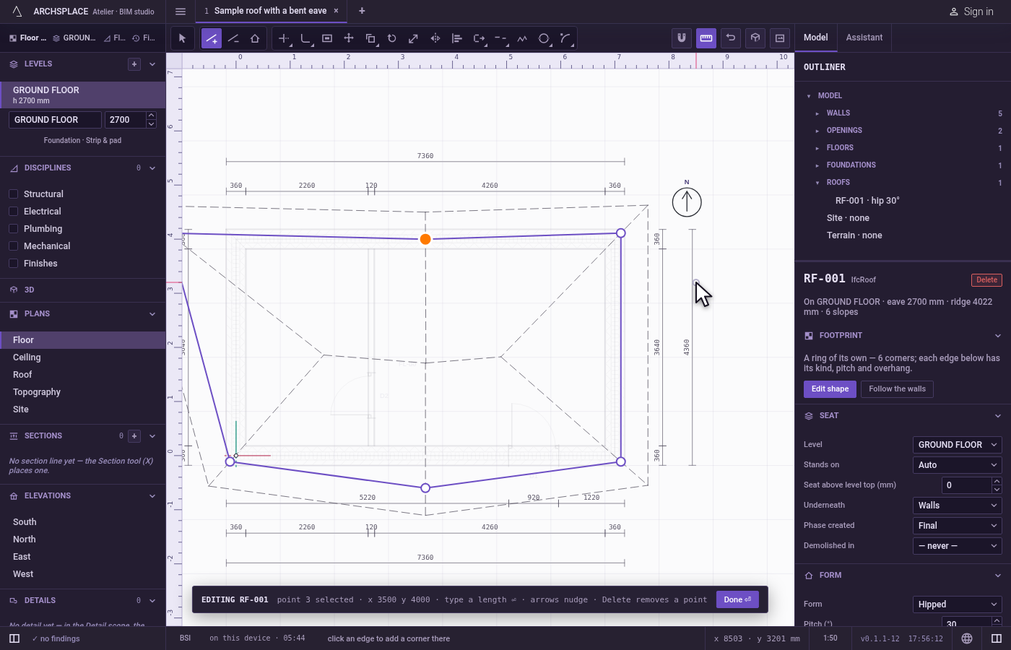Pick the circle tool in toolbar
This screenshot has height=650, width=1011.
pos(544,38)
